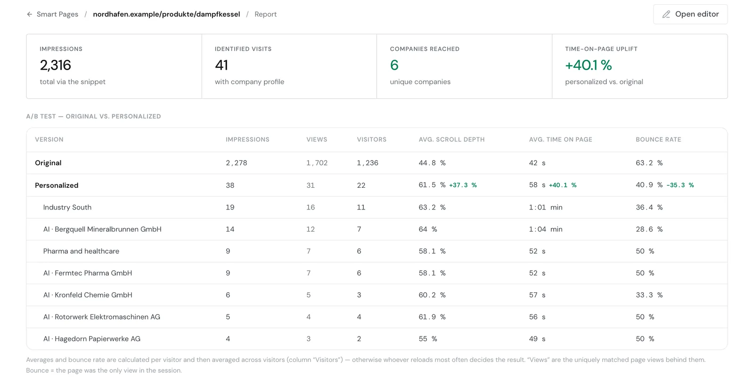Click the Version column header

pos(49,140)
